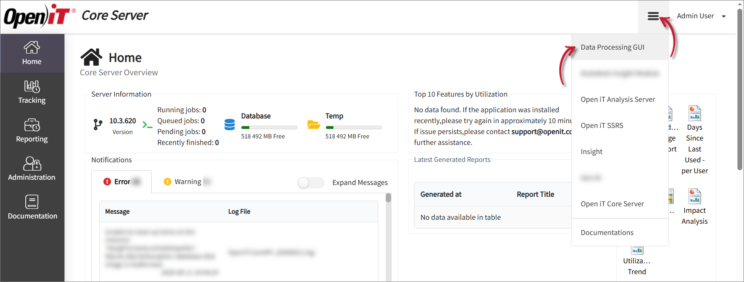
Task: Click the No data available in table row
Action: pos(493,217)
